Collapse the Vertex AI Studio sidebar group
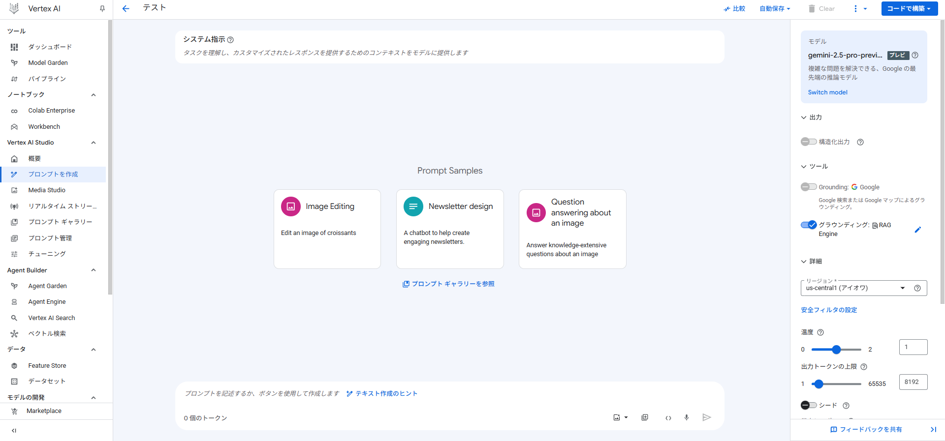This screenshot has width=945, height=441. tap(94, 143)
